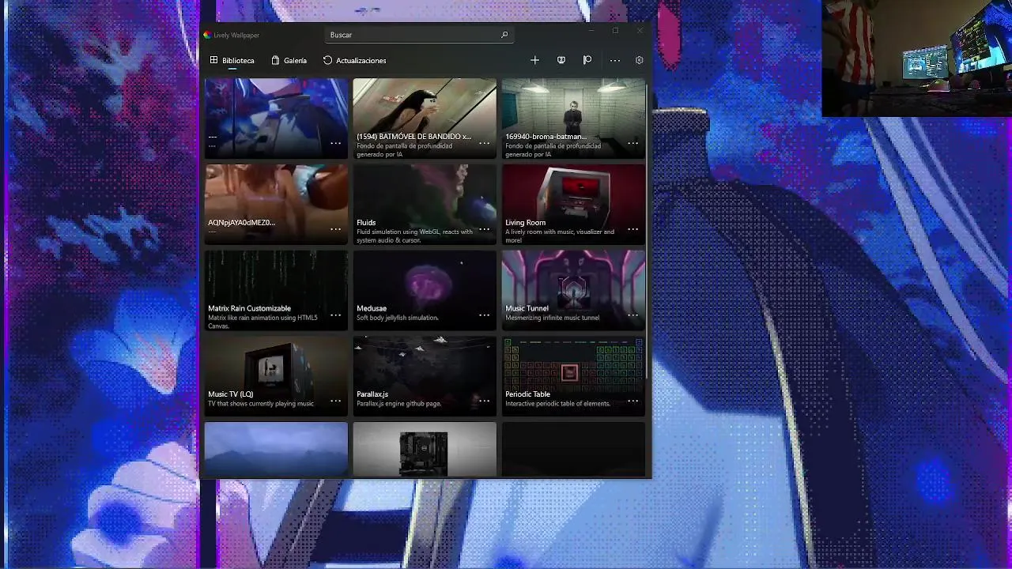Focus the Buscar search field
The image size is (1012, 569).
[x=419, y=35]
